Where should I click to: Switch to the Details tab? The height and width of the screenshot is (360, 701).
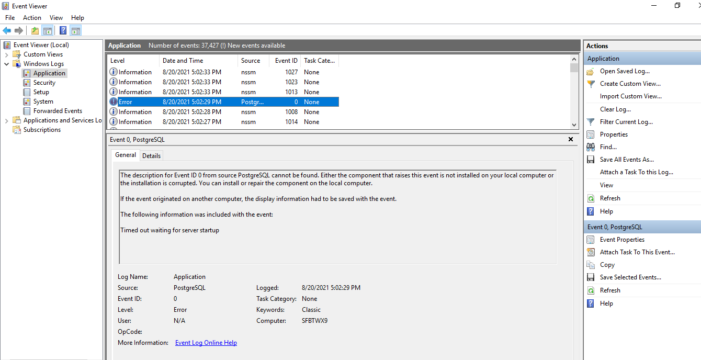(x=151, y=155)
